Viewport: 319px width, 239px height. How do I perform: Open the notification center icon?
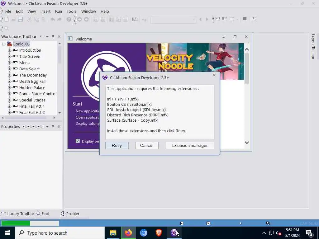[x=309, y=233]
